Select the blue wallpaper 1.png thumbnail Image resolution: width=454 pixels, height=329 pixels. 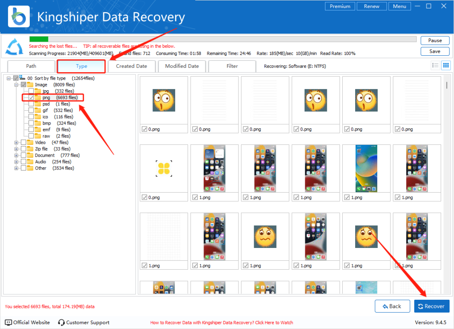point(366,169)
